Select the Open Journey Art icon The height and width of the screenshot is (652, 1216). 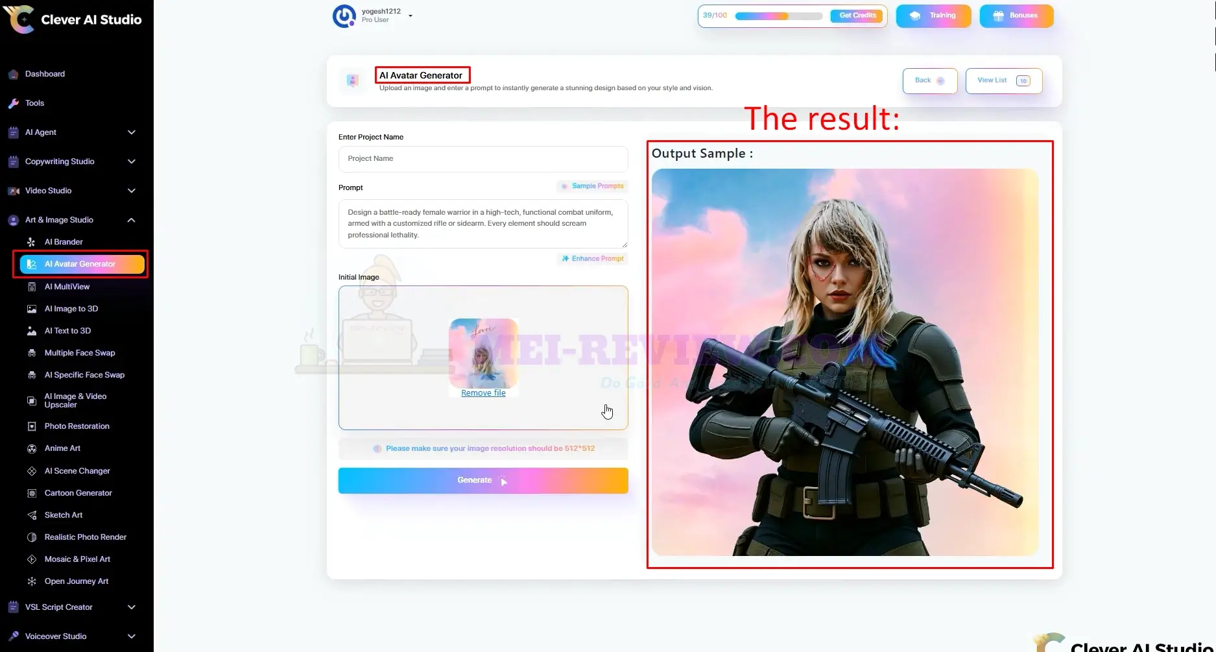click(31, 581)
